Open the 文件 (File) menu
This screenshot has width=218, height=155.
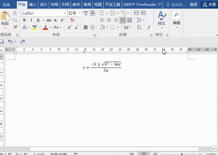point(7,5)
